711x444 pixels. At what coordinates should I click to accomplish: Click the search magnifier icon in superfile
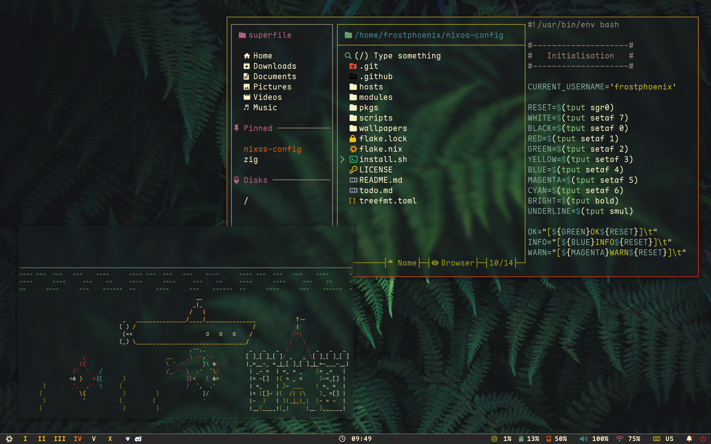tap(348, 56)
